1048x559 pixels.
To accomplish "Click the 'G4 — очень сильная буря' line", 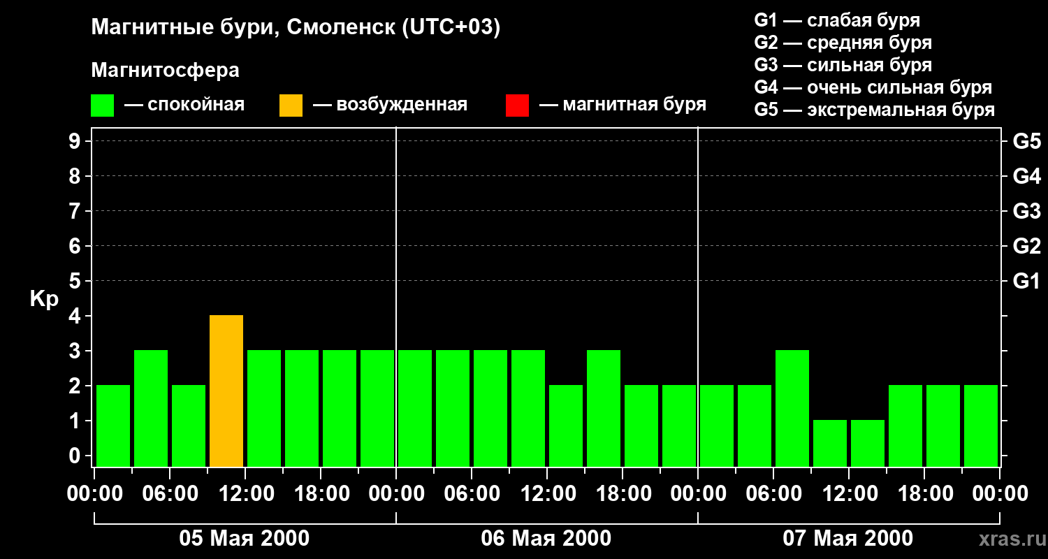I will point(873,87).
